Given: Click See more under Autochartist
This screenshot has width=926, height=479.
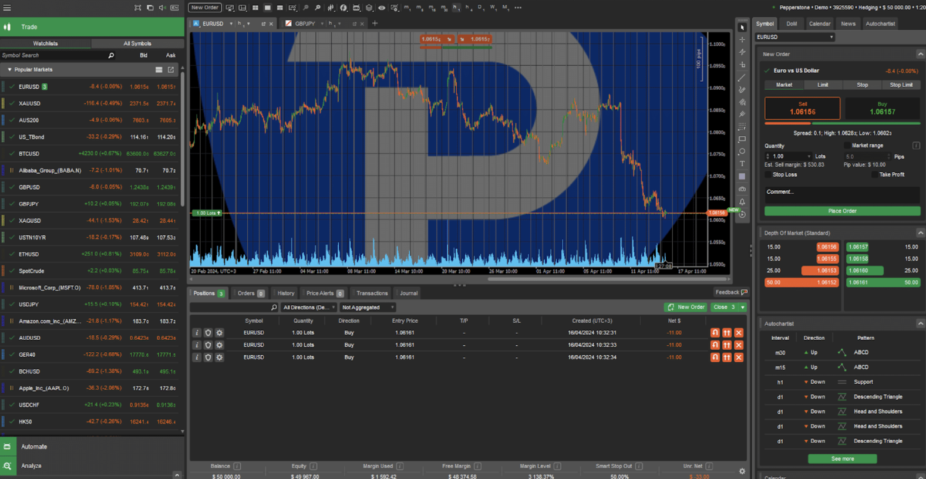Looking at the screenshot, I should click(x=842, y=459).
